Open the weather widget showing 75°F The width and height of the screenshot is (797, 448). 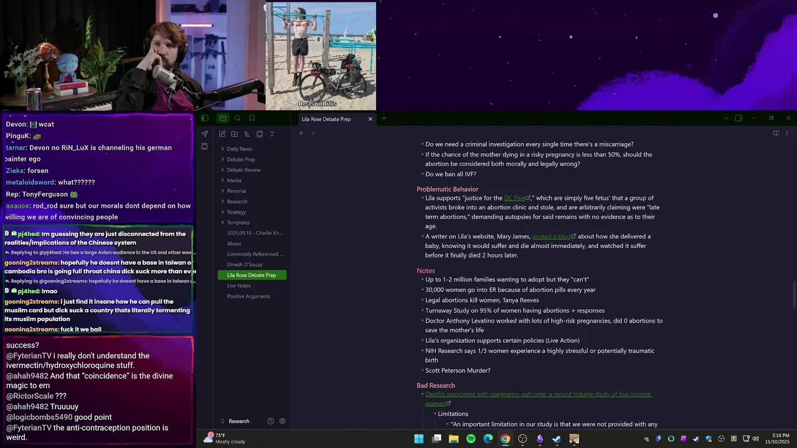[x=225, y=439]
